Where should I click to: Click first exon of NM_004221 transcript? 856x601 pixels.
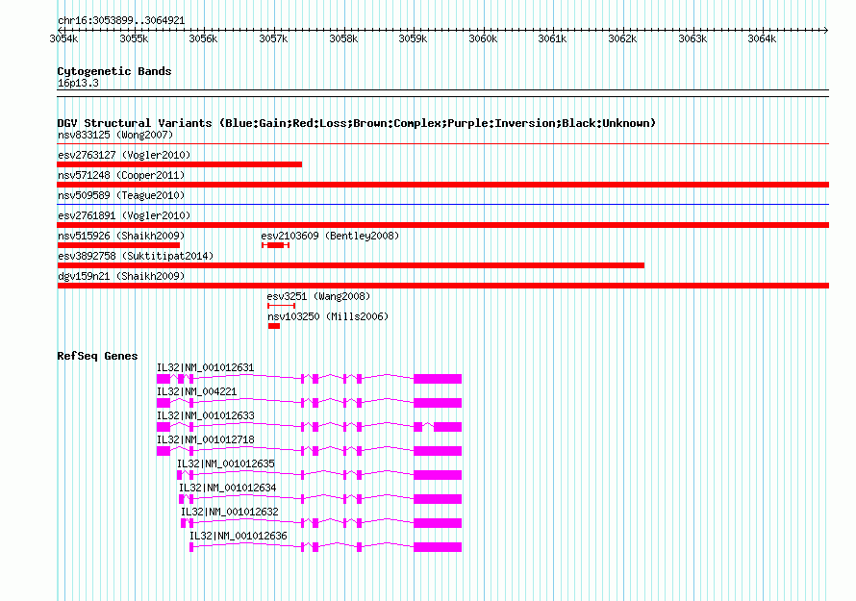pos(164,403)
